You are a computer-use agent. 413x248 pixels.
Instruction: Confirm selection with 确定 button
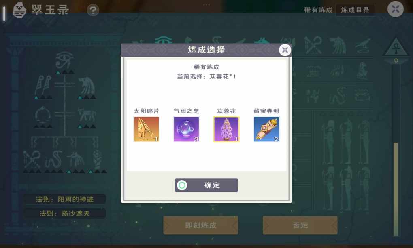206,185
